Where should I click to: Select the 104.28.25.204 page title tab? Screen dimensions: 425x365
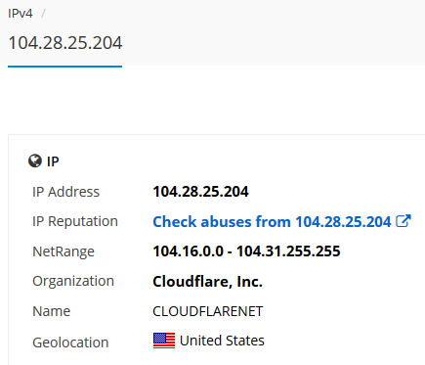[65, 43]
